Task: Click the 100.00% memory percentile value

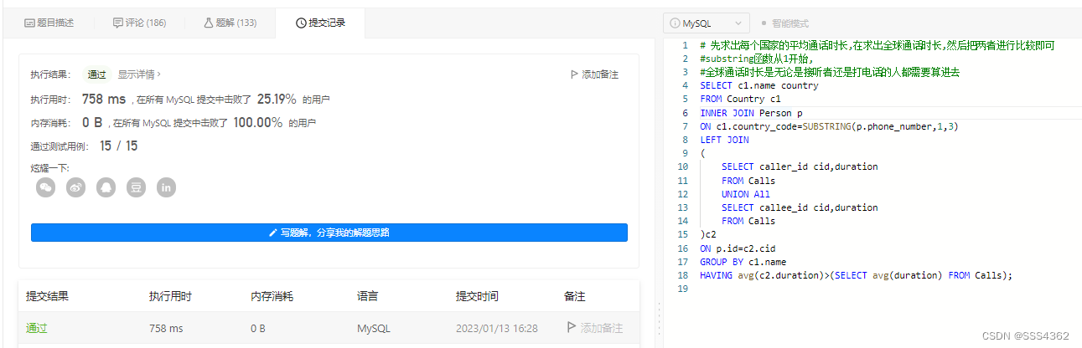Action: [x=257, y=122]
